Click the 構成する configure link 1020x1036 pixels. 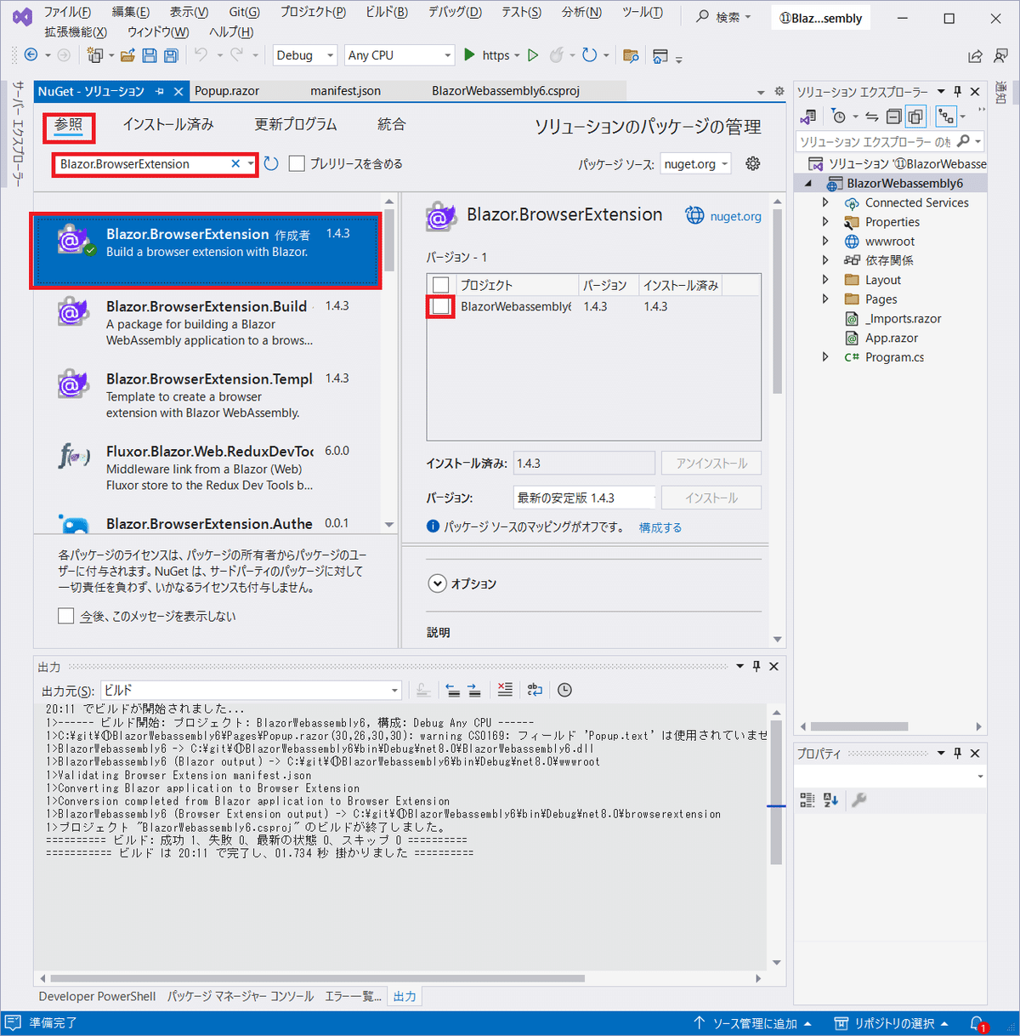point(660,527)
